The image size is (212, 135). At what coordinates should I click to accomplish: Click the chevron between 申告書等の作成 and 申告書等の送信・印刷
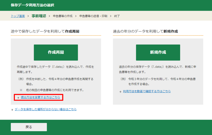[x=76, y=16]
